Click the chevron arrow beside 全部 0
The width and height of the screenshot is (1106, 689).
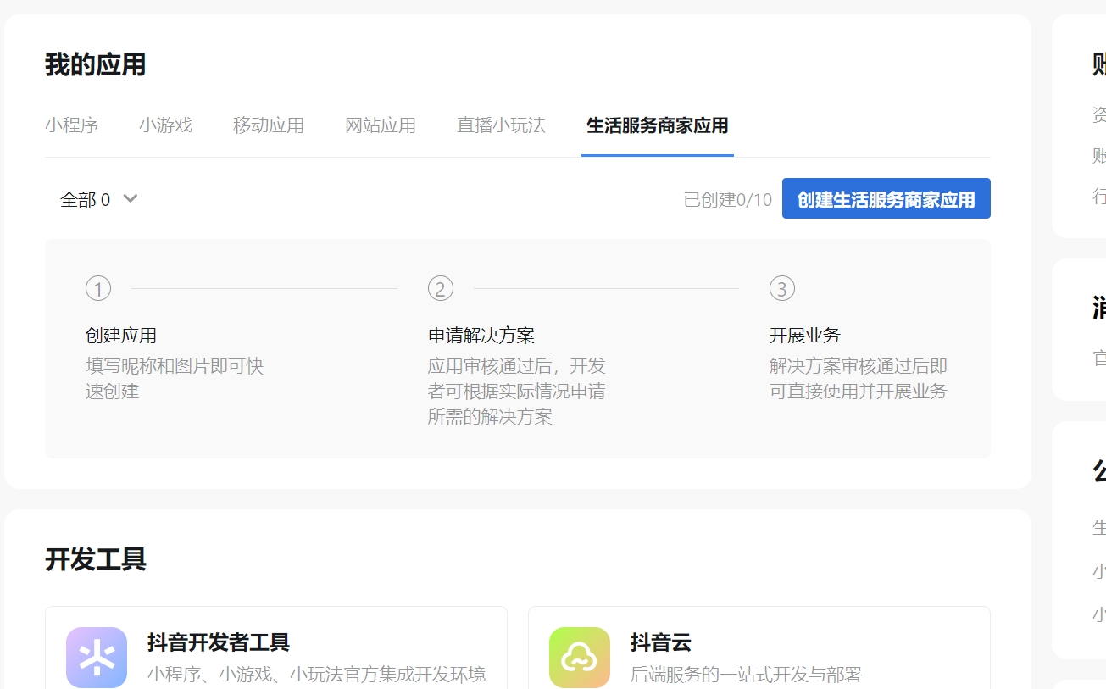(x=131, y=199)
